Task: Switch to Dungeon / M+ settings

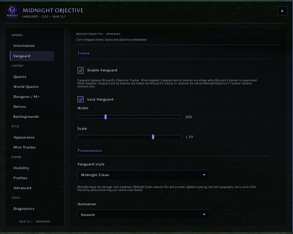Action: coord(26,97)
